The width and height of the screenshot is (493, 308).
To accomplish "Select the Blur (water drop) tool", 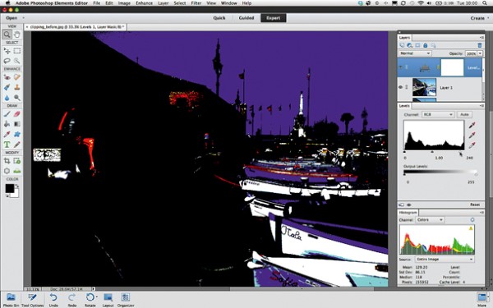I will pyautogui.click(x=7, y=98).
